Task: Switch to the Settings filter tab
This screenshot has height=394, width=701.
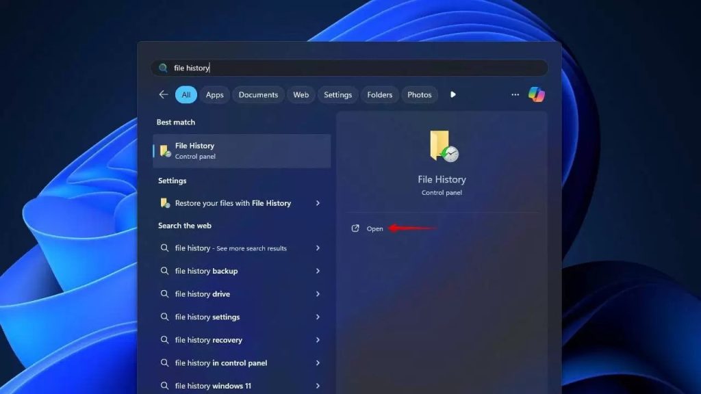Action: pos(337,94)
